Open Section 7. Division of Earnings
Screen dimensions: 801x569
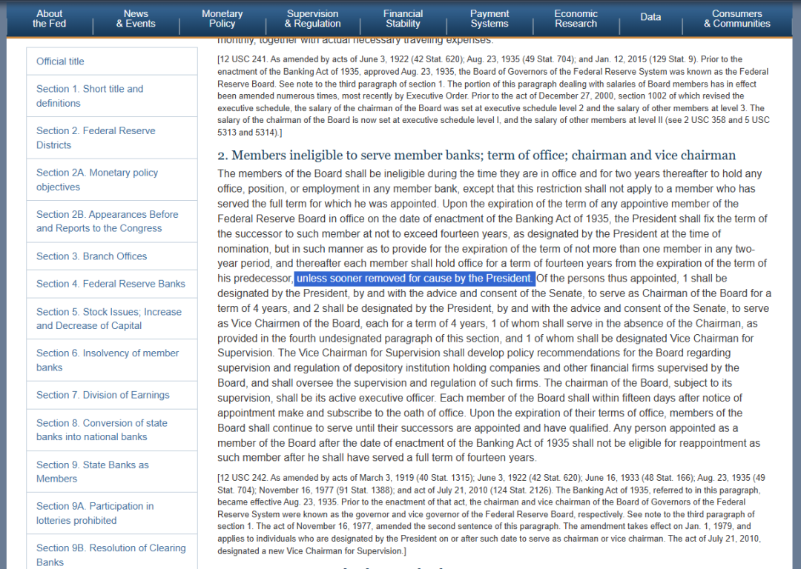point(102,395)
